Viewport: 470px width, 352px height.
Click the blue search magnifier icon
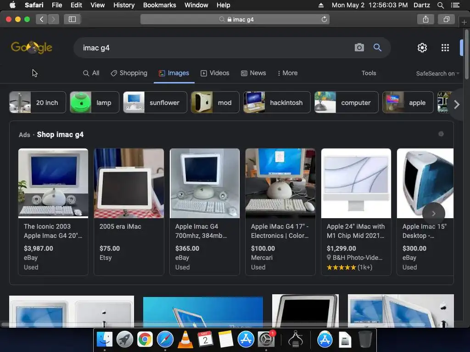coord(377,48)
